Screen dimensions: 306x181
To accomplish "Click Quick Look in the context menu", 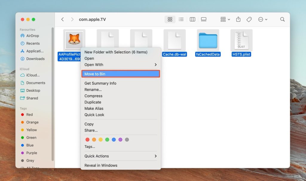I will tap(94, 115).
